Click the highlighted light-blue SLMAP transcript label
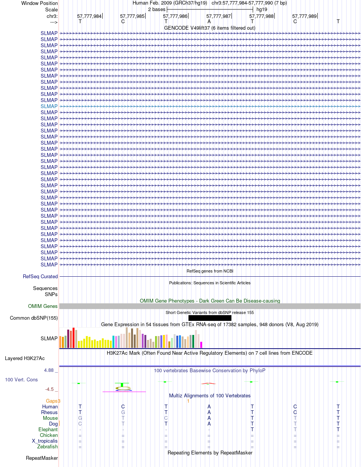Screen dimensions: 361x467 (x=49, y=106)
